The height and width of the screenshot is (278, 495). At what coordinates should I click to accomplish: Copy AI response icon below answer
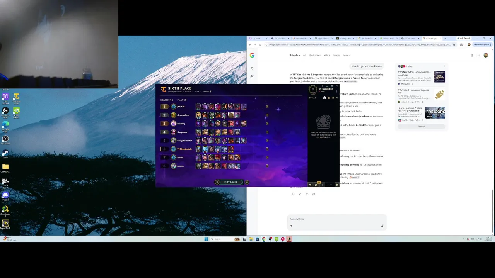293,194
